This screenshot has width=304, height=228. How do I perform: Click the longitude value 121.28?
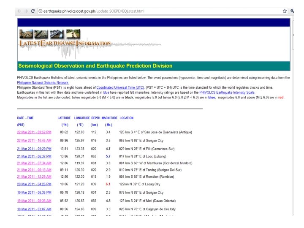click(79, 184)
